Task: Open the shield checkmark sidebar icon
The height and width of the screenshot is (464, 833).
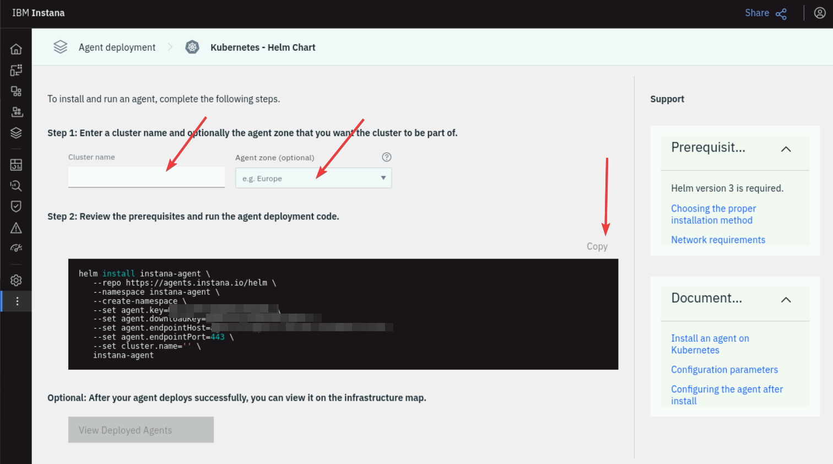Action: coord(16,207)
